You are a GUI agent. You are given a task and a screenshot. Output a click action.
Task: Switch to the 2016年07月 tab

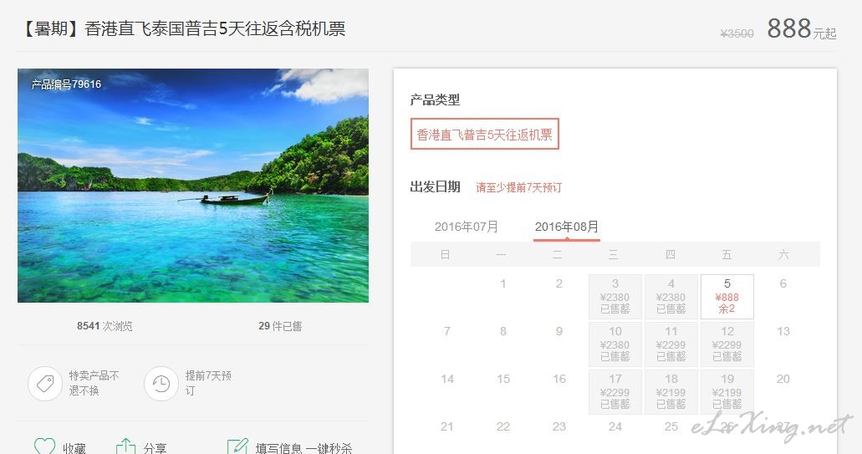click(x=467, y=227)
